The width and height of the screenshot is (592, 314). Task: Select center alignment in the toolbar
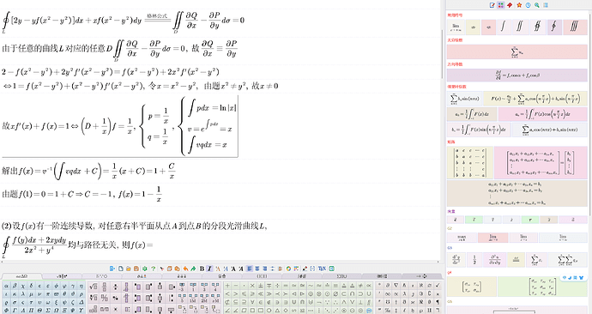257,269
